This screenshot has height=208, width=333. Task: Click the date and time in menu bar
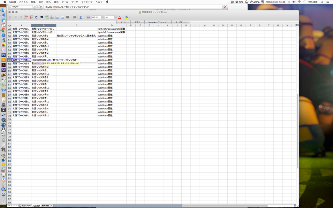coord(276,2)
